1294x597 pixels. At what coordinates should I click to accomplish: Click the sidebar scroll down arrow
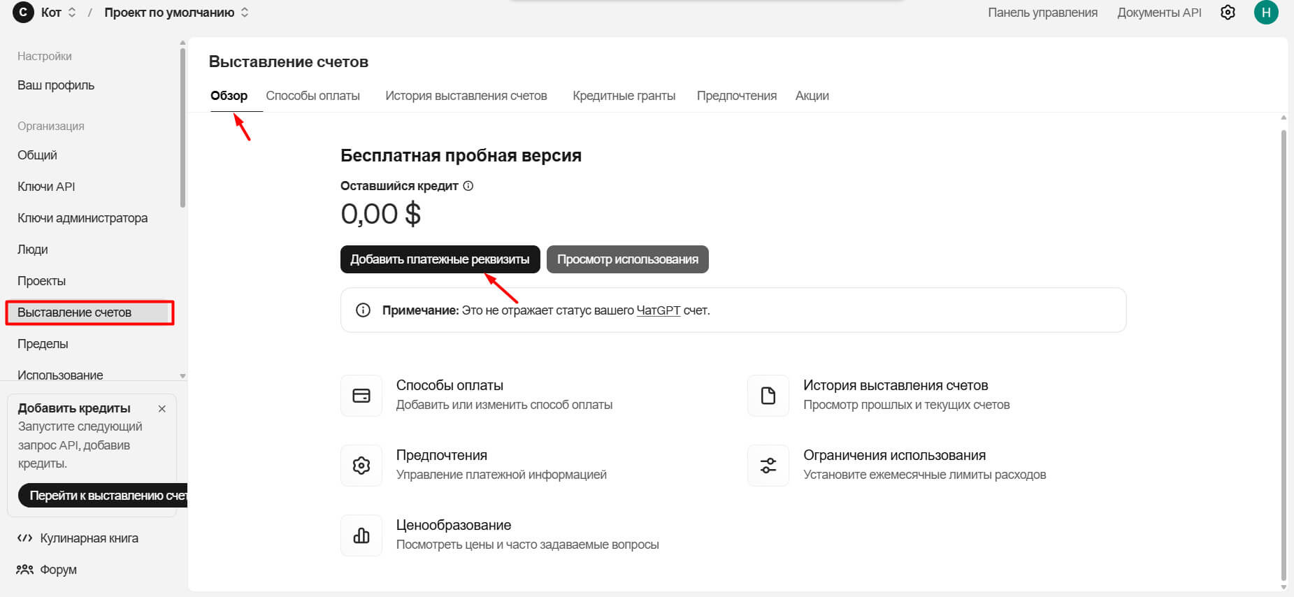(182, 376)
